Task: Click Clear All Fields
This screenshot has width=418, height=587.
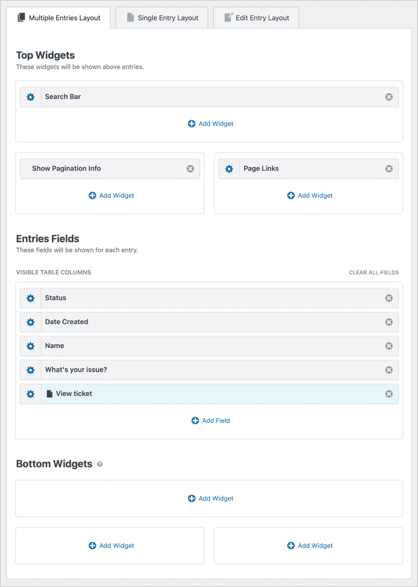Action: [x=373, y=272]
